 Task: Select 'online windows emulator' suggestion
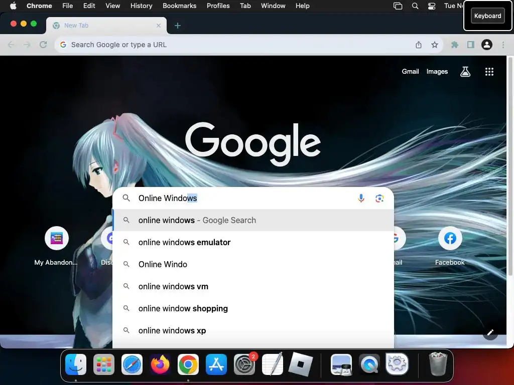(253, 242)
